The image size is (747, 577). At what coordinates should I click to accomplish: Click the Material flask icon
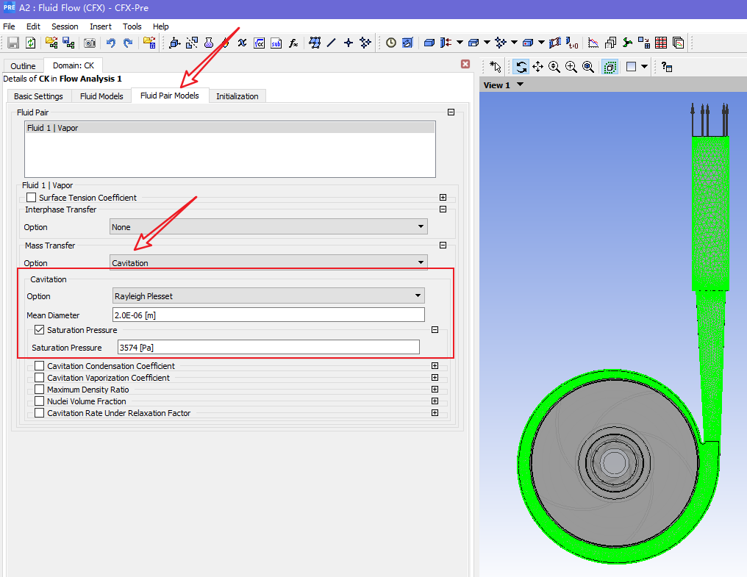click(209, 43)
